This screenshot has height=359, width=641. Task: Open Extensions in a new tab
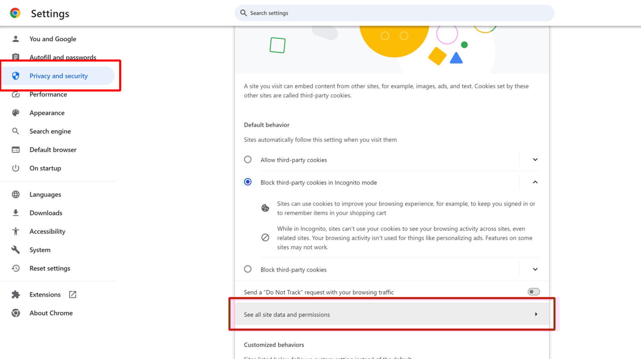tap(72, 294)
